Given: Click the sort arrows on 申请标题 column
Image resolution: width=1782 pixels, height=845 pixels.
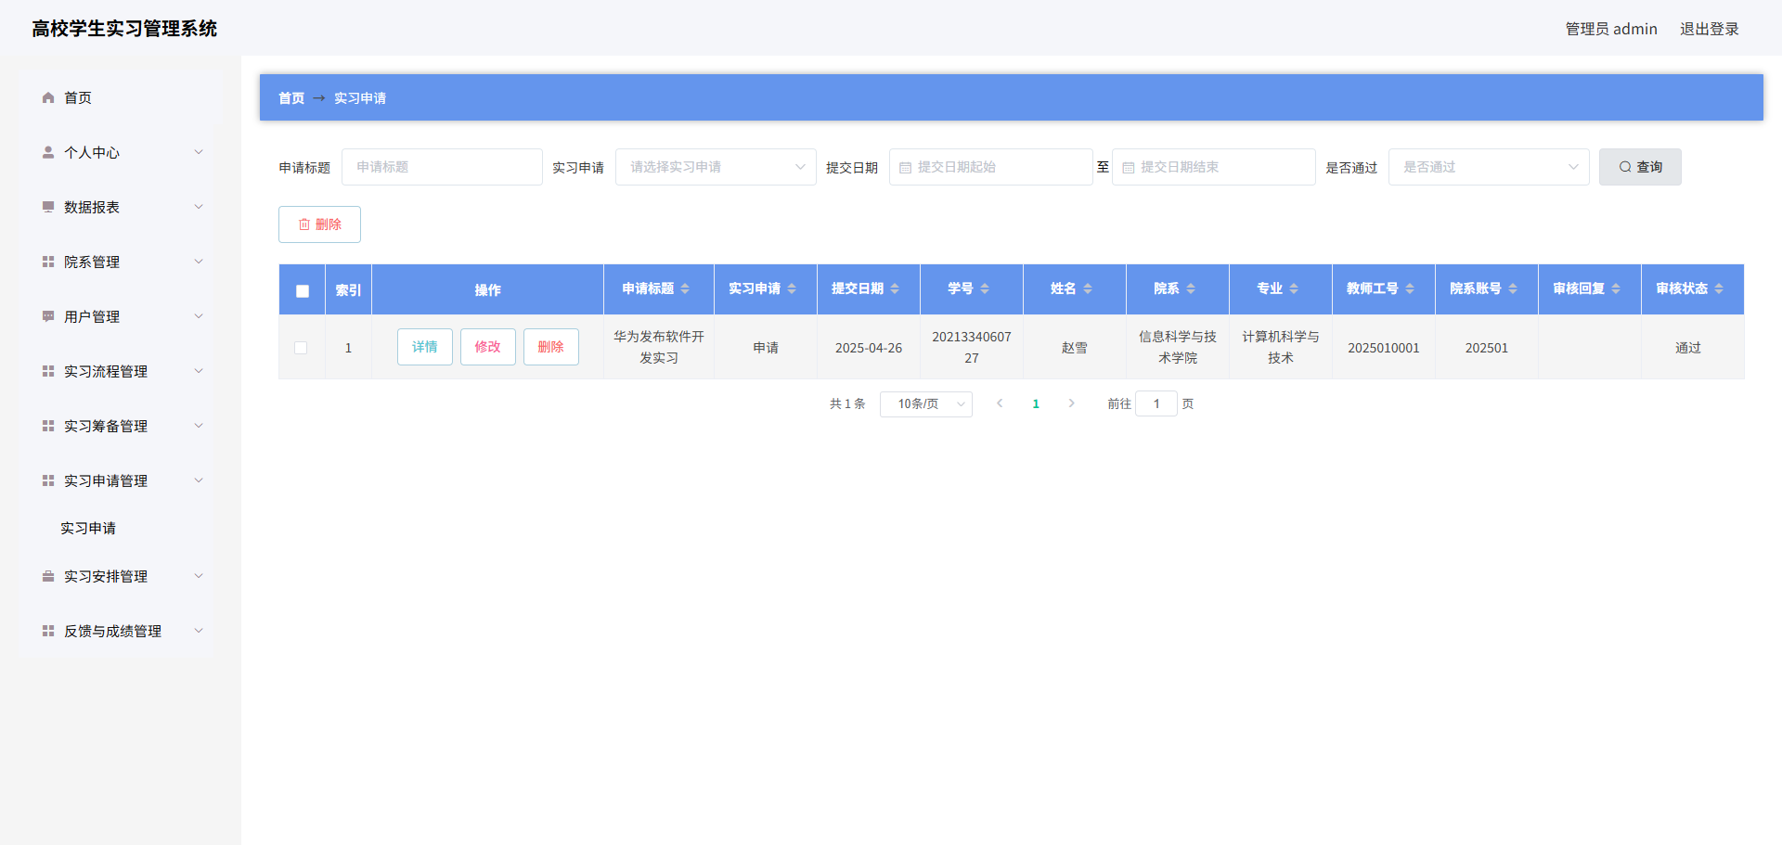Looking at the screenshot, I should (x=685, y=288).
